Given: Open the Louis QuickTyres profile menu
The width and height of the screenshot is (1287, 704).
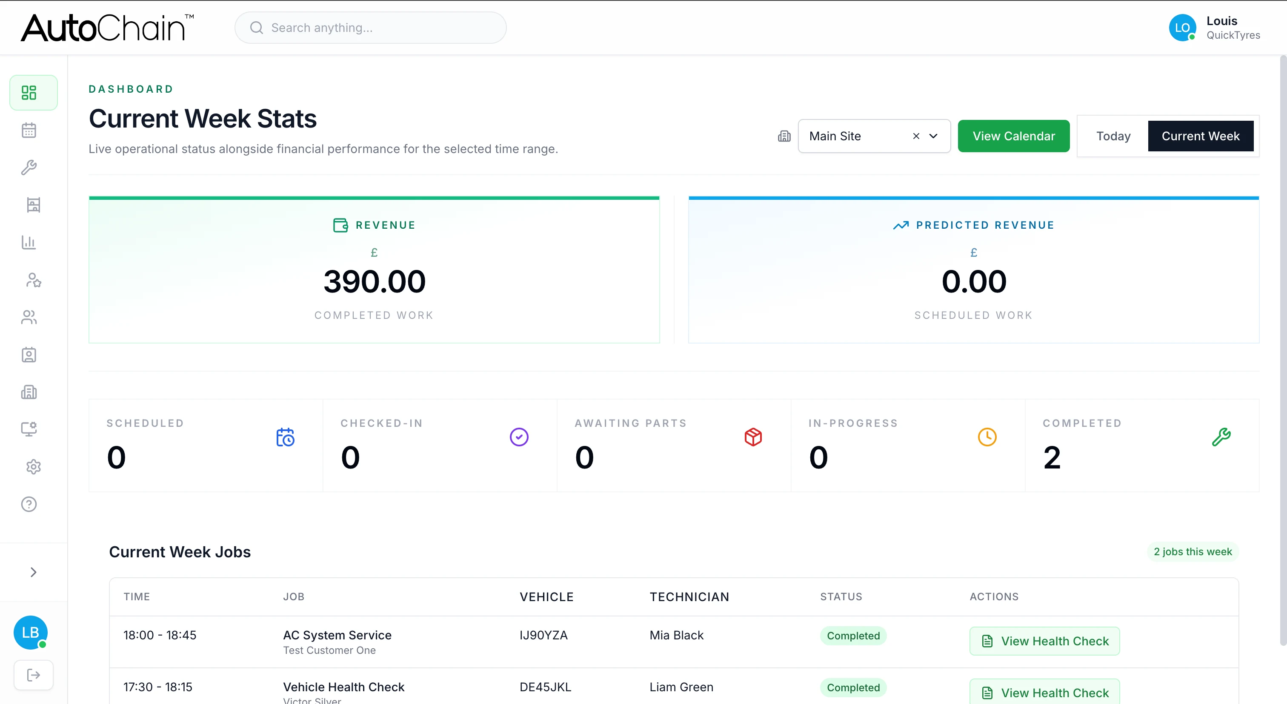Looking at the screenshot, I should tap(1215, 28).
